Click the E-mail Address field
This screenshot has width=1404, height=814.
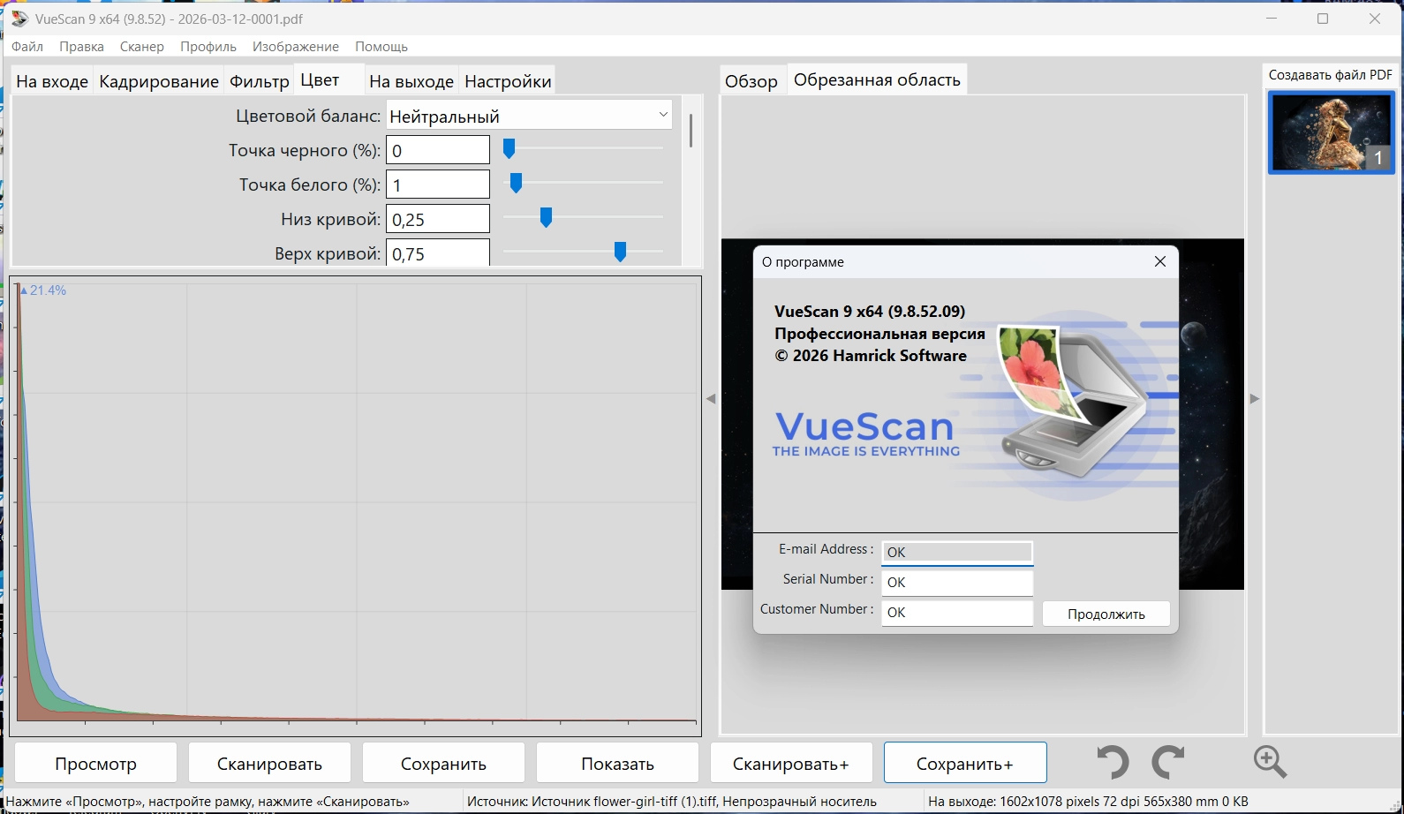pos(957,552)
